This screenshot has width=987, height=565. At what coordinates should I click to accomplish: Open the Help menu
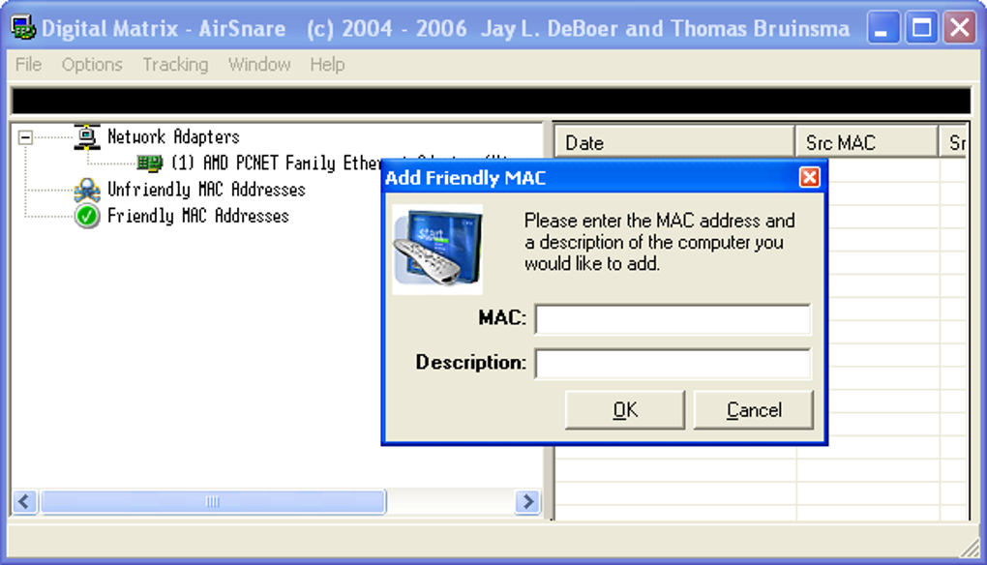[x=327, y=64]
